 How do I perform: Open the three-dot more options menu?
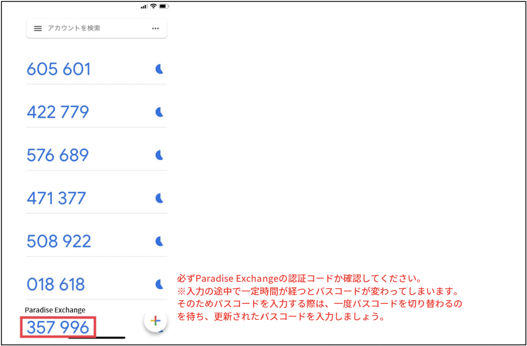coord(156,28)
